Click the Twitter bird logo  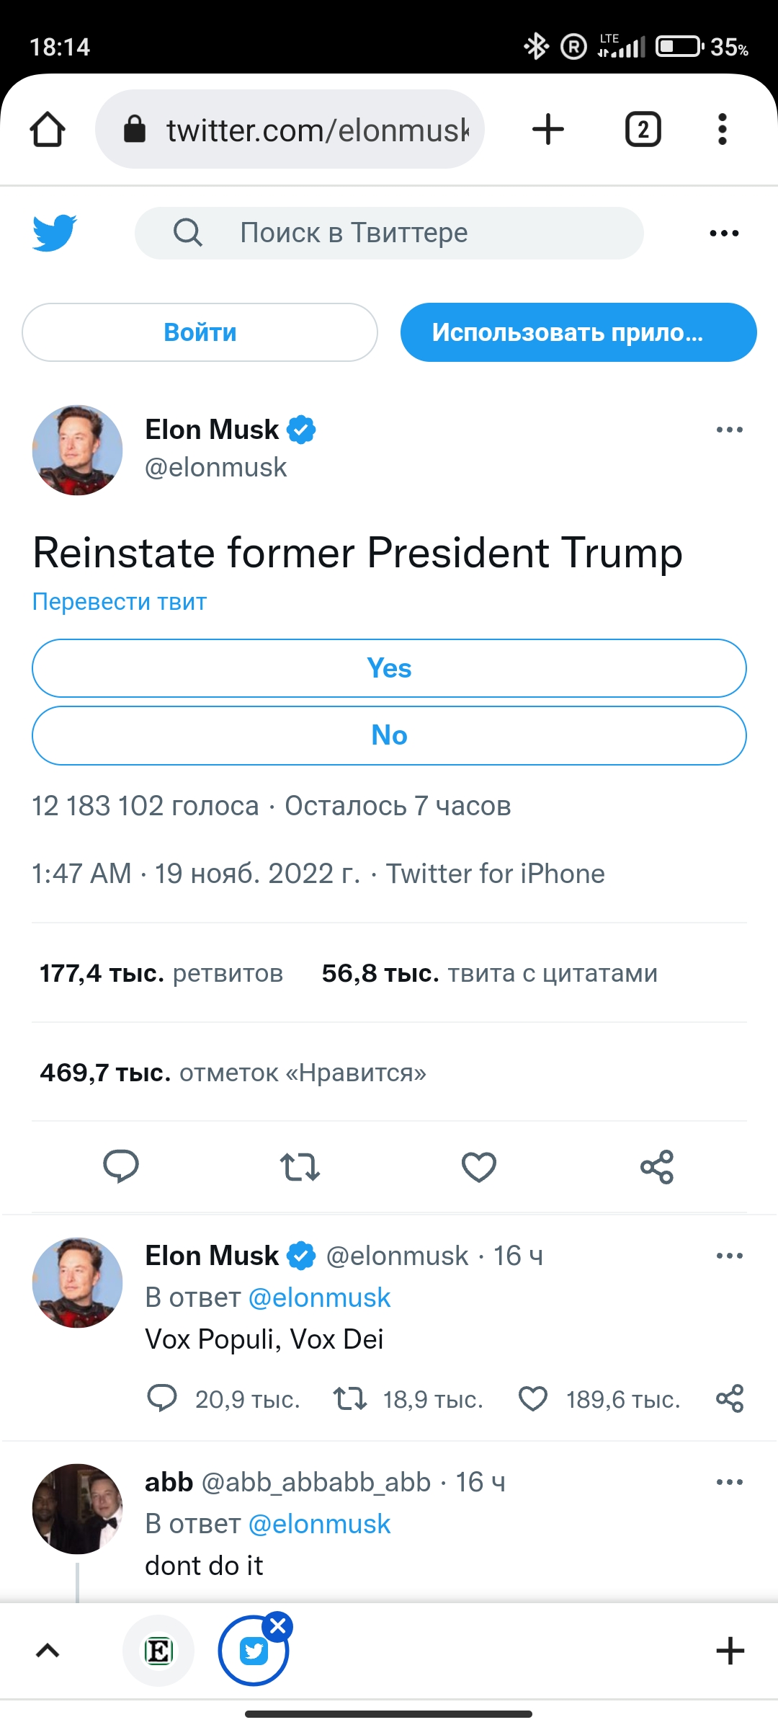tap(55, 232)
